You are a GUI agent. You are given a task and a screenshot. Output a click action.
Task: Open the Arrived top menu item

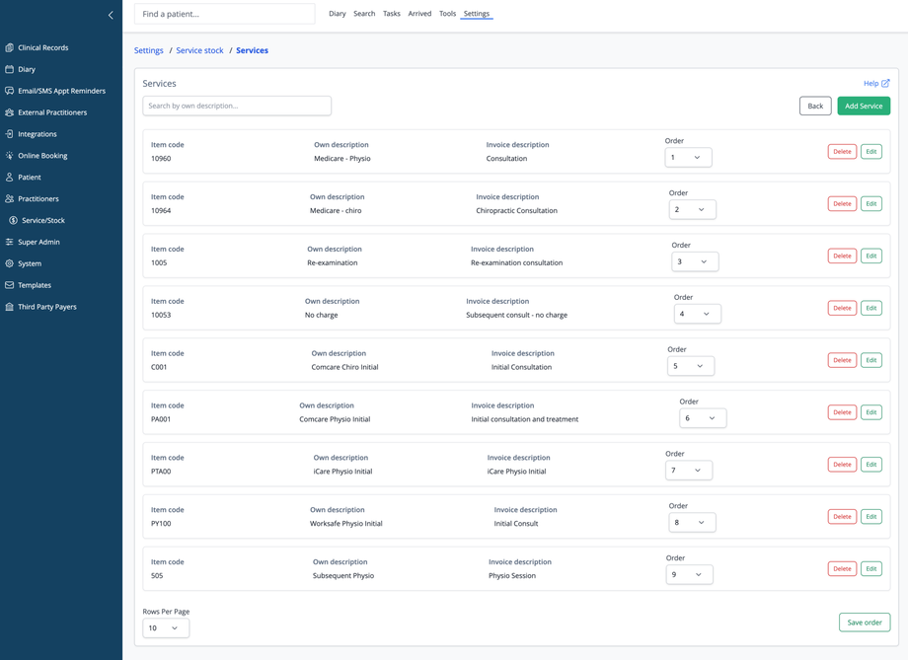click(x=419, y=14)
